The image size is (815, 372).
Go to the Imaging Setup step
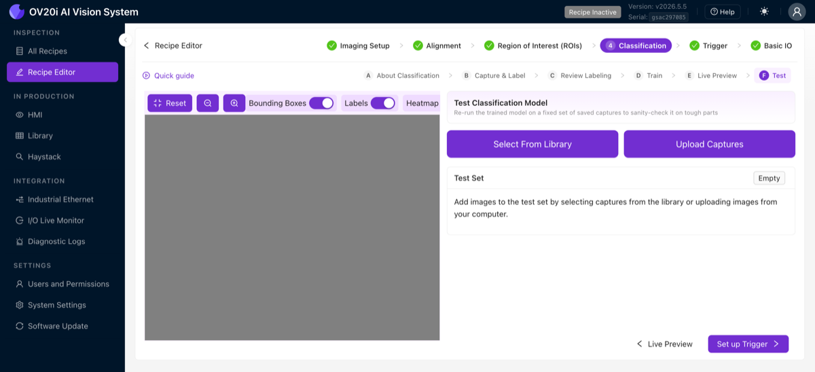click(x=358, y=45)
